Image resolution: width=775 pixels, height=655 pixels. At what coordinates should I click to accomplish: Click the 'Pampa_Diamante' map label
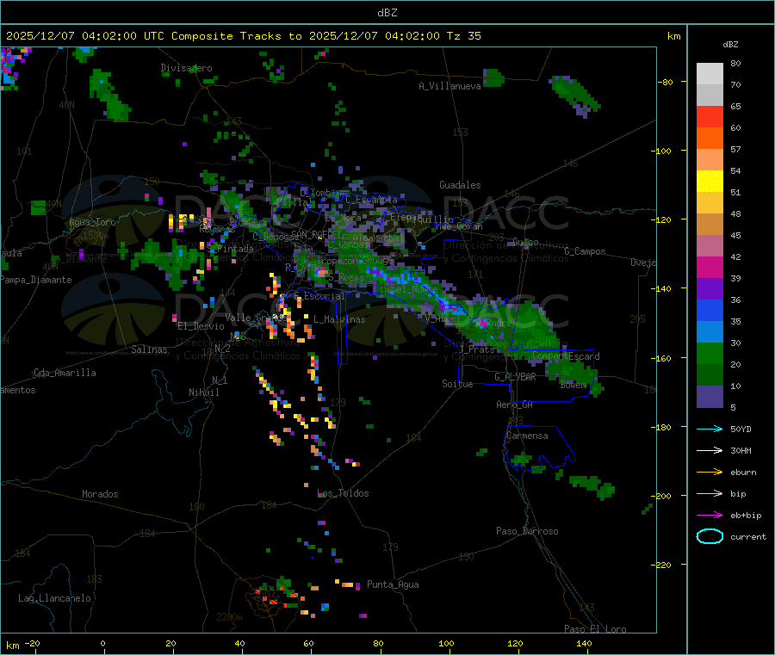coord(36,280)
